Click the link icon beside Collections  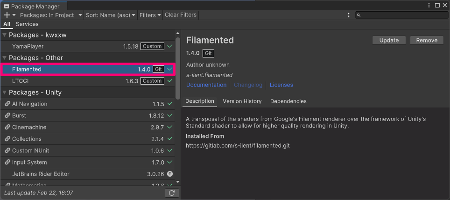[7, 139]
